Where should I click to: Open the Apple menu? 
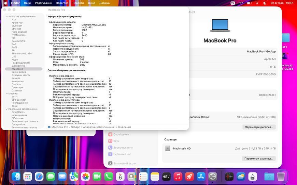coord(5,3)
